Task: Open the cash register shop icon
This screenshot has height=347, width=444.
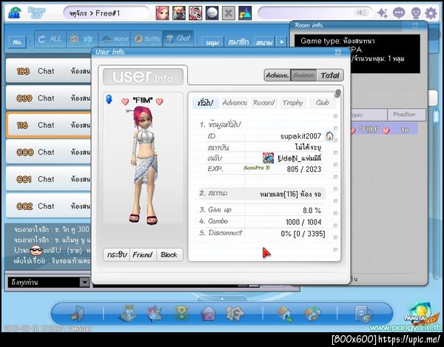Action: [x=129, y=313]
